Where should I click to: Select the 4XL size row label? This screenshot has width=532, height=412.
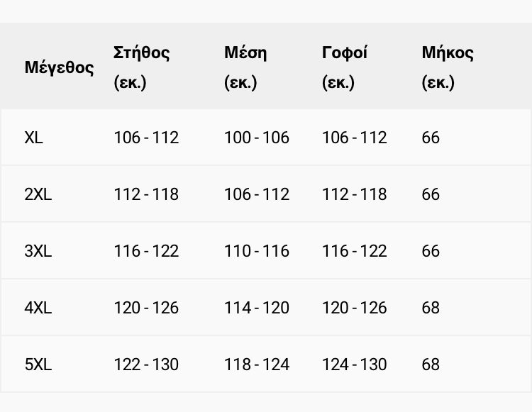point(38,308)
